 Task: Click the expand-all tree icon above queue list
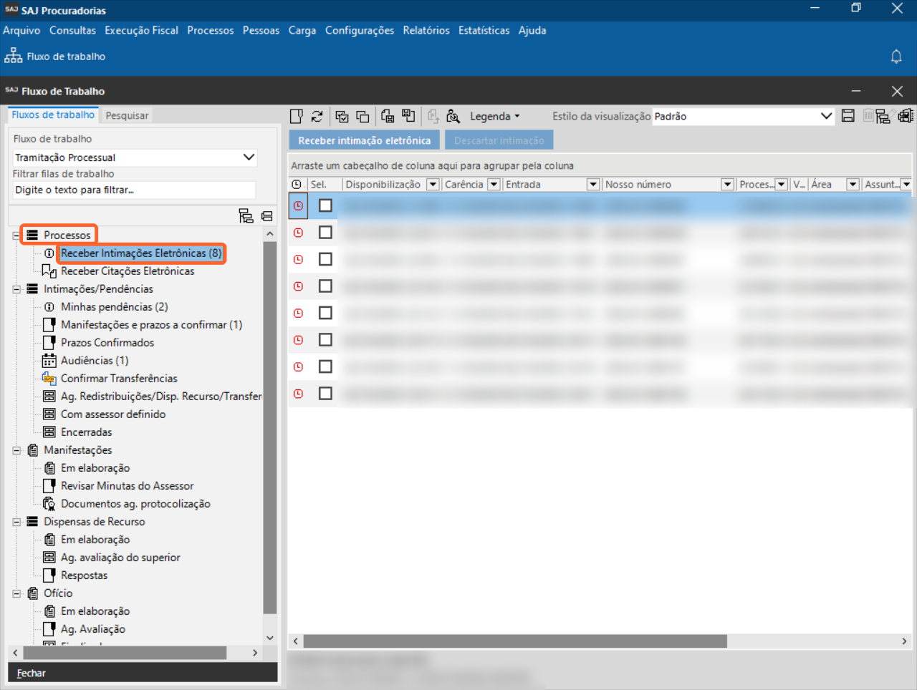246,215
